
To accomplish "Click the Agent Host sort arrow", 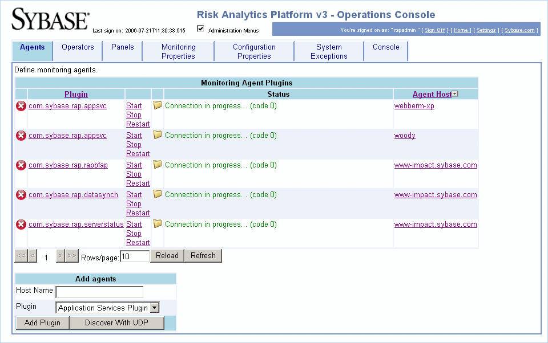I will (x=455, y=93).
